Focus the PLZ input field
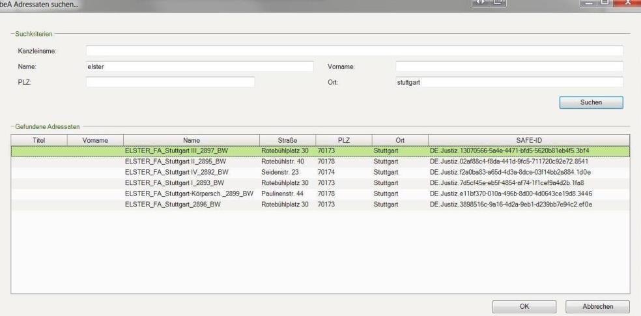Viewport: 641px width, 316px height. pyautogui.click(x=171, y=82)
